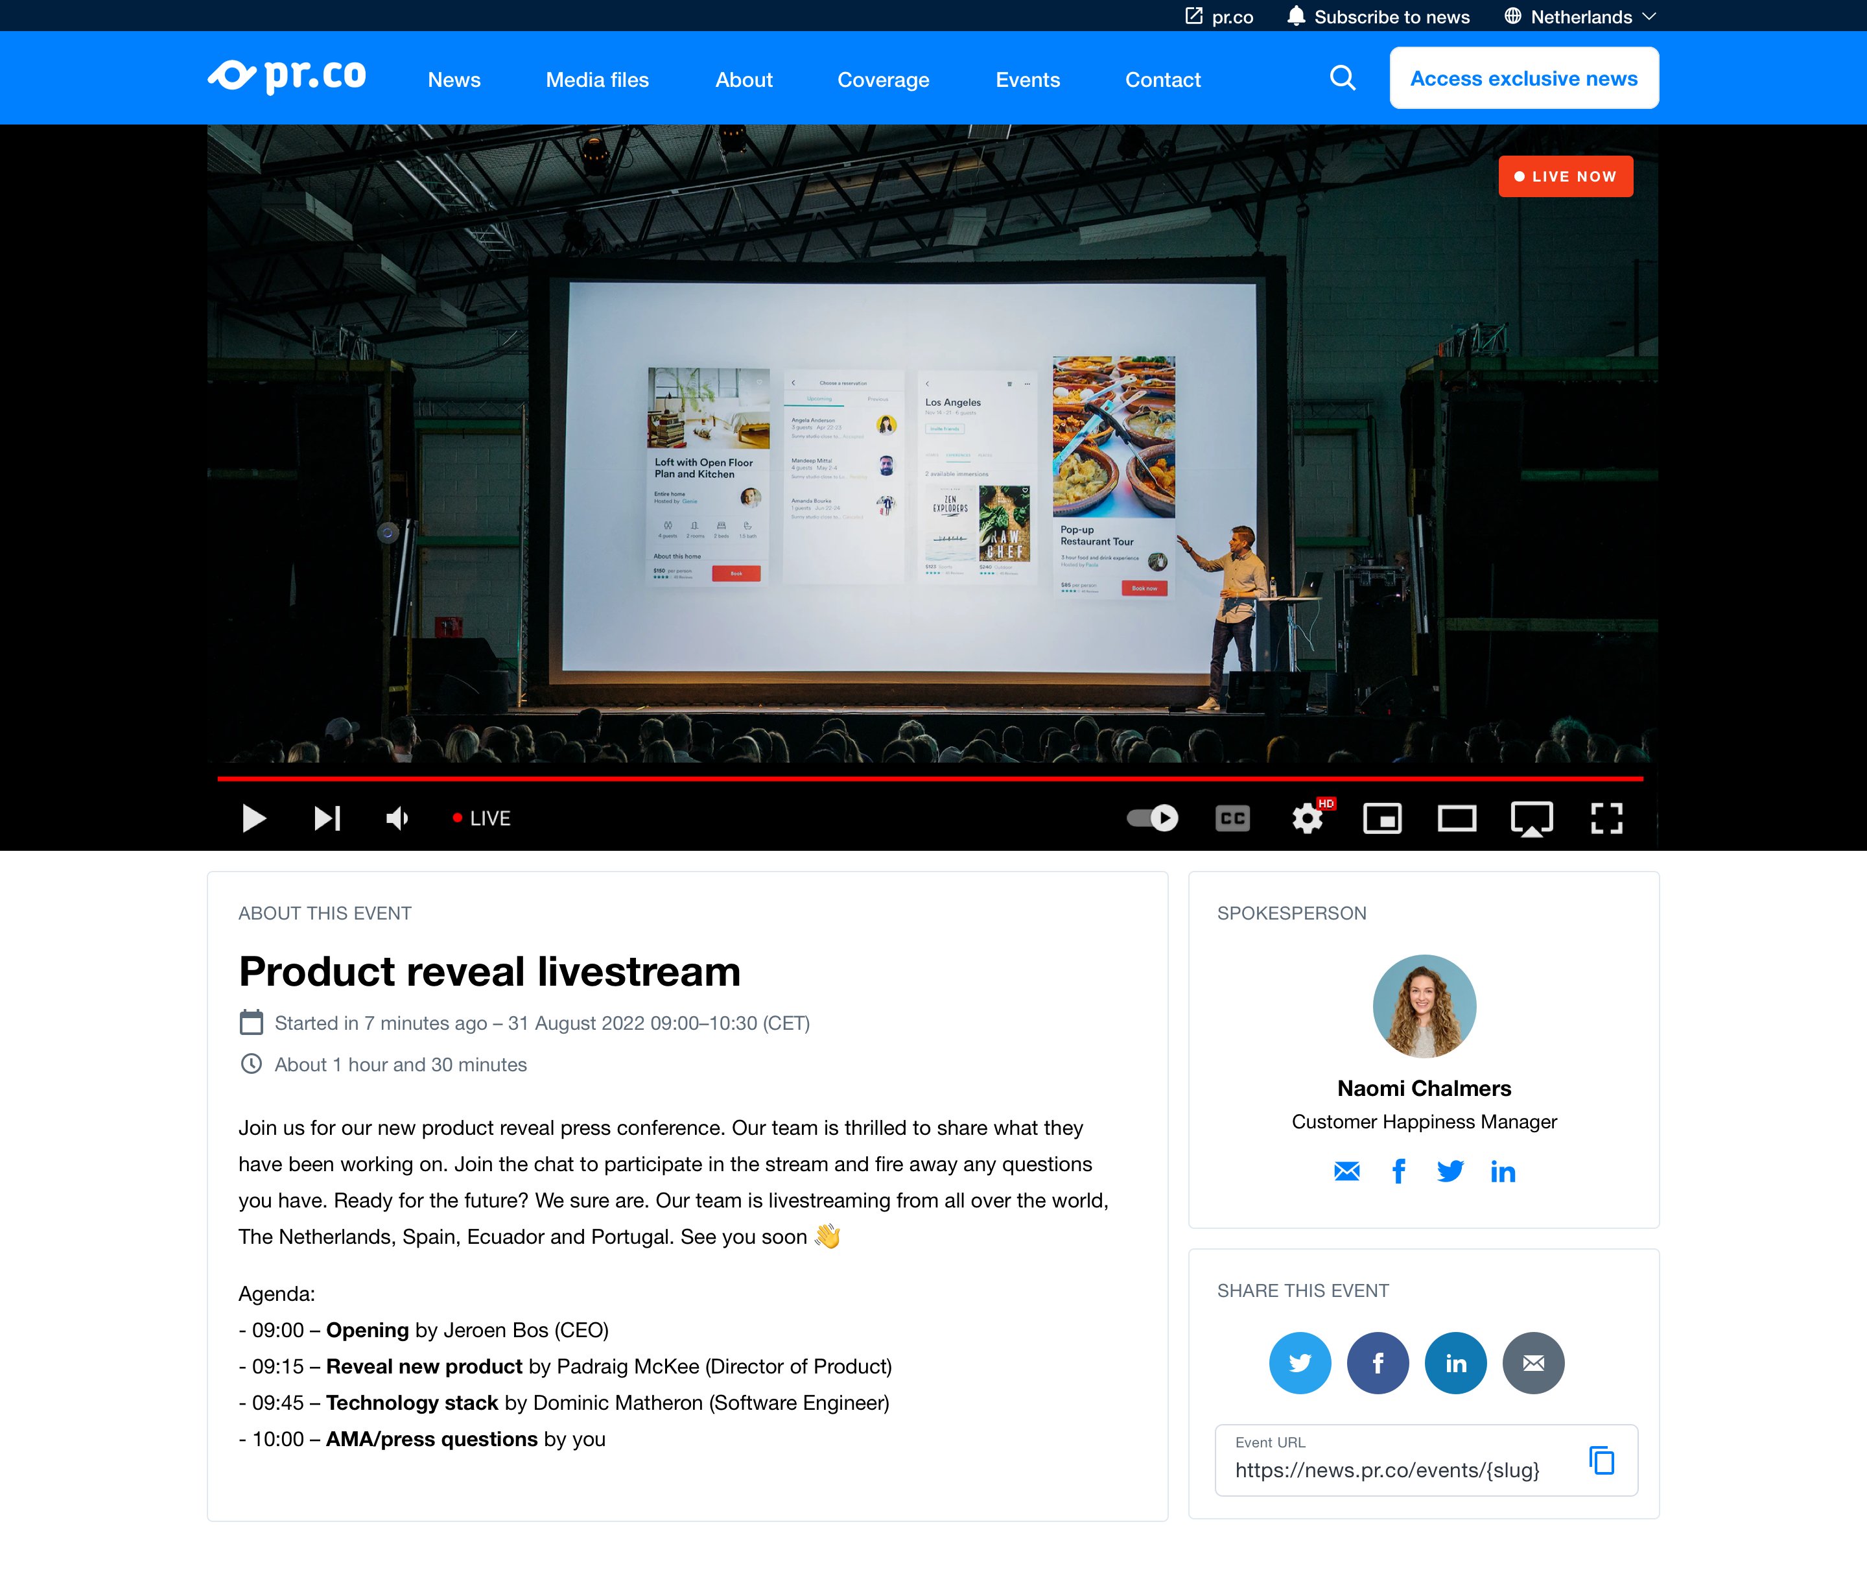
Task: Enter fullscreen video mode
Action: pyautogui.click(x=1606, y=818)
